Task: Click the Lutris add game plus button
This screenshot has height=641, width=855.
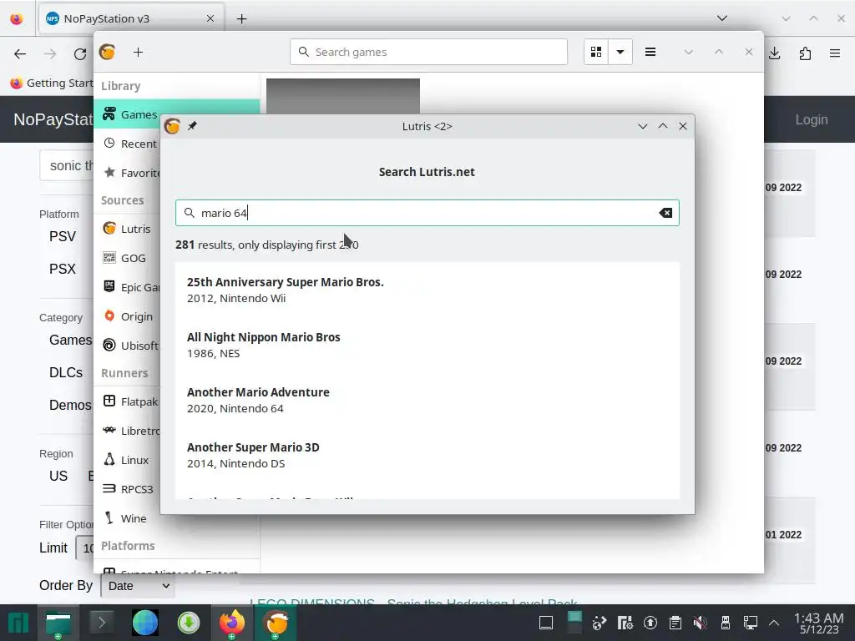Action: coord(138,53)
